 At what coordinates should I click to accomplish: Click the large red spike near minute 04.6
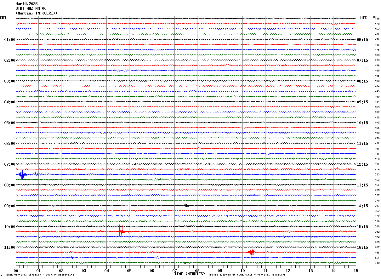[121, 231]
